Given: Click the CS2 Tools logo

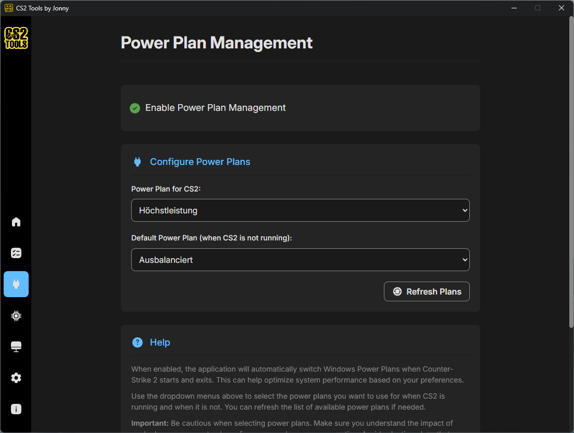Looking at the screenshot, I should coord(16,37).
